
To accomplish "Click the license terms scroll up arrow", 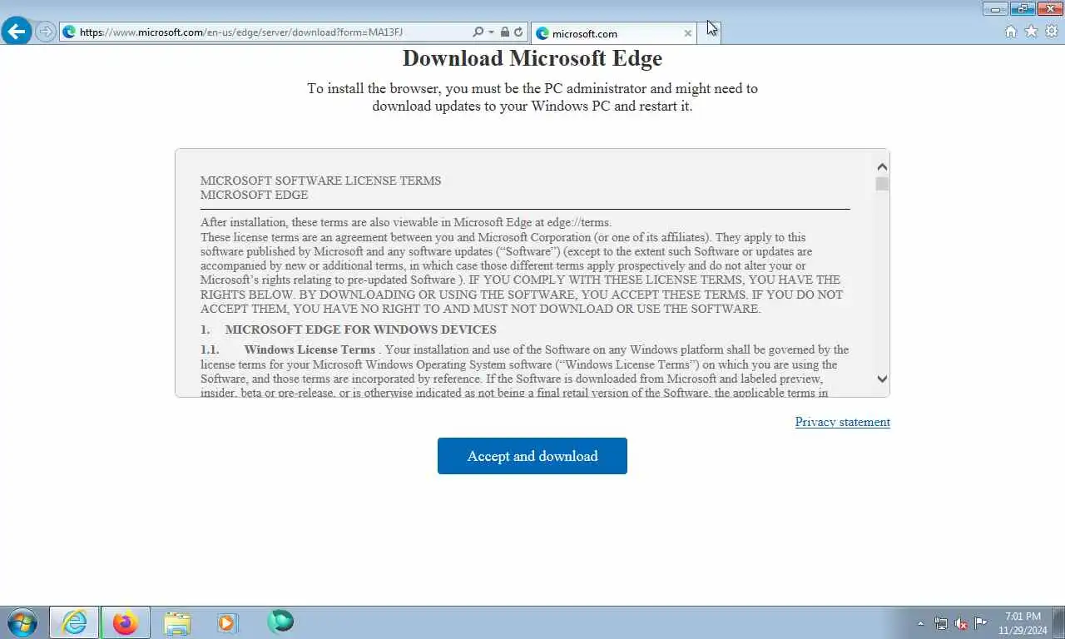I will point(882,167).
